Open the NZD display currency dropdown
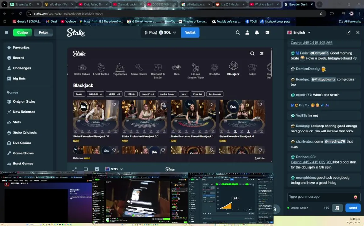Screen dimensions: 364x226 [114, 169]
